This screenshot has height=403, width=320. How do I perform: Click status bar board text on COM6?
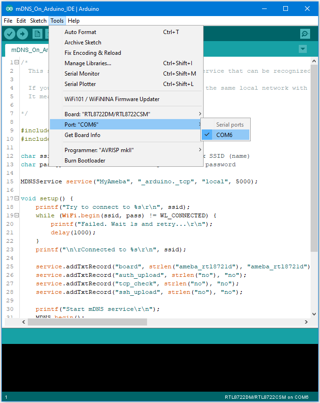(x=266, y=397)
